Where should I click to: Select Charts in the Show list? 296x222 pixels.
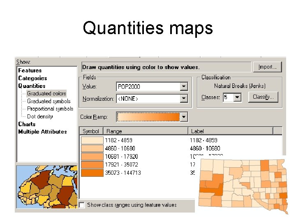point(27,124)
